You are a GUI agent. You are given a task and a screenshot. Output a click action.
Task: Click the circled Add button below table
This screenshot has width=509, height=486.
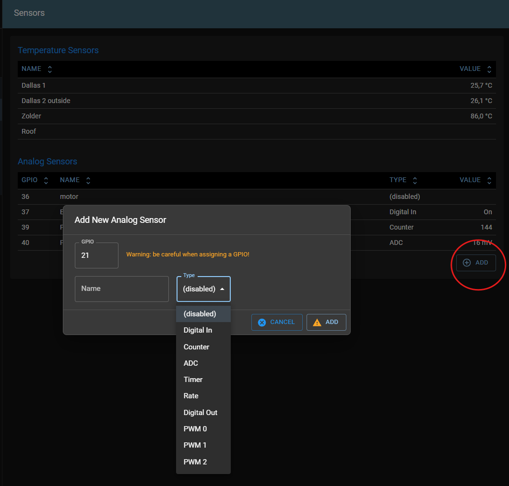click(x=475, y=263)
